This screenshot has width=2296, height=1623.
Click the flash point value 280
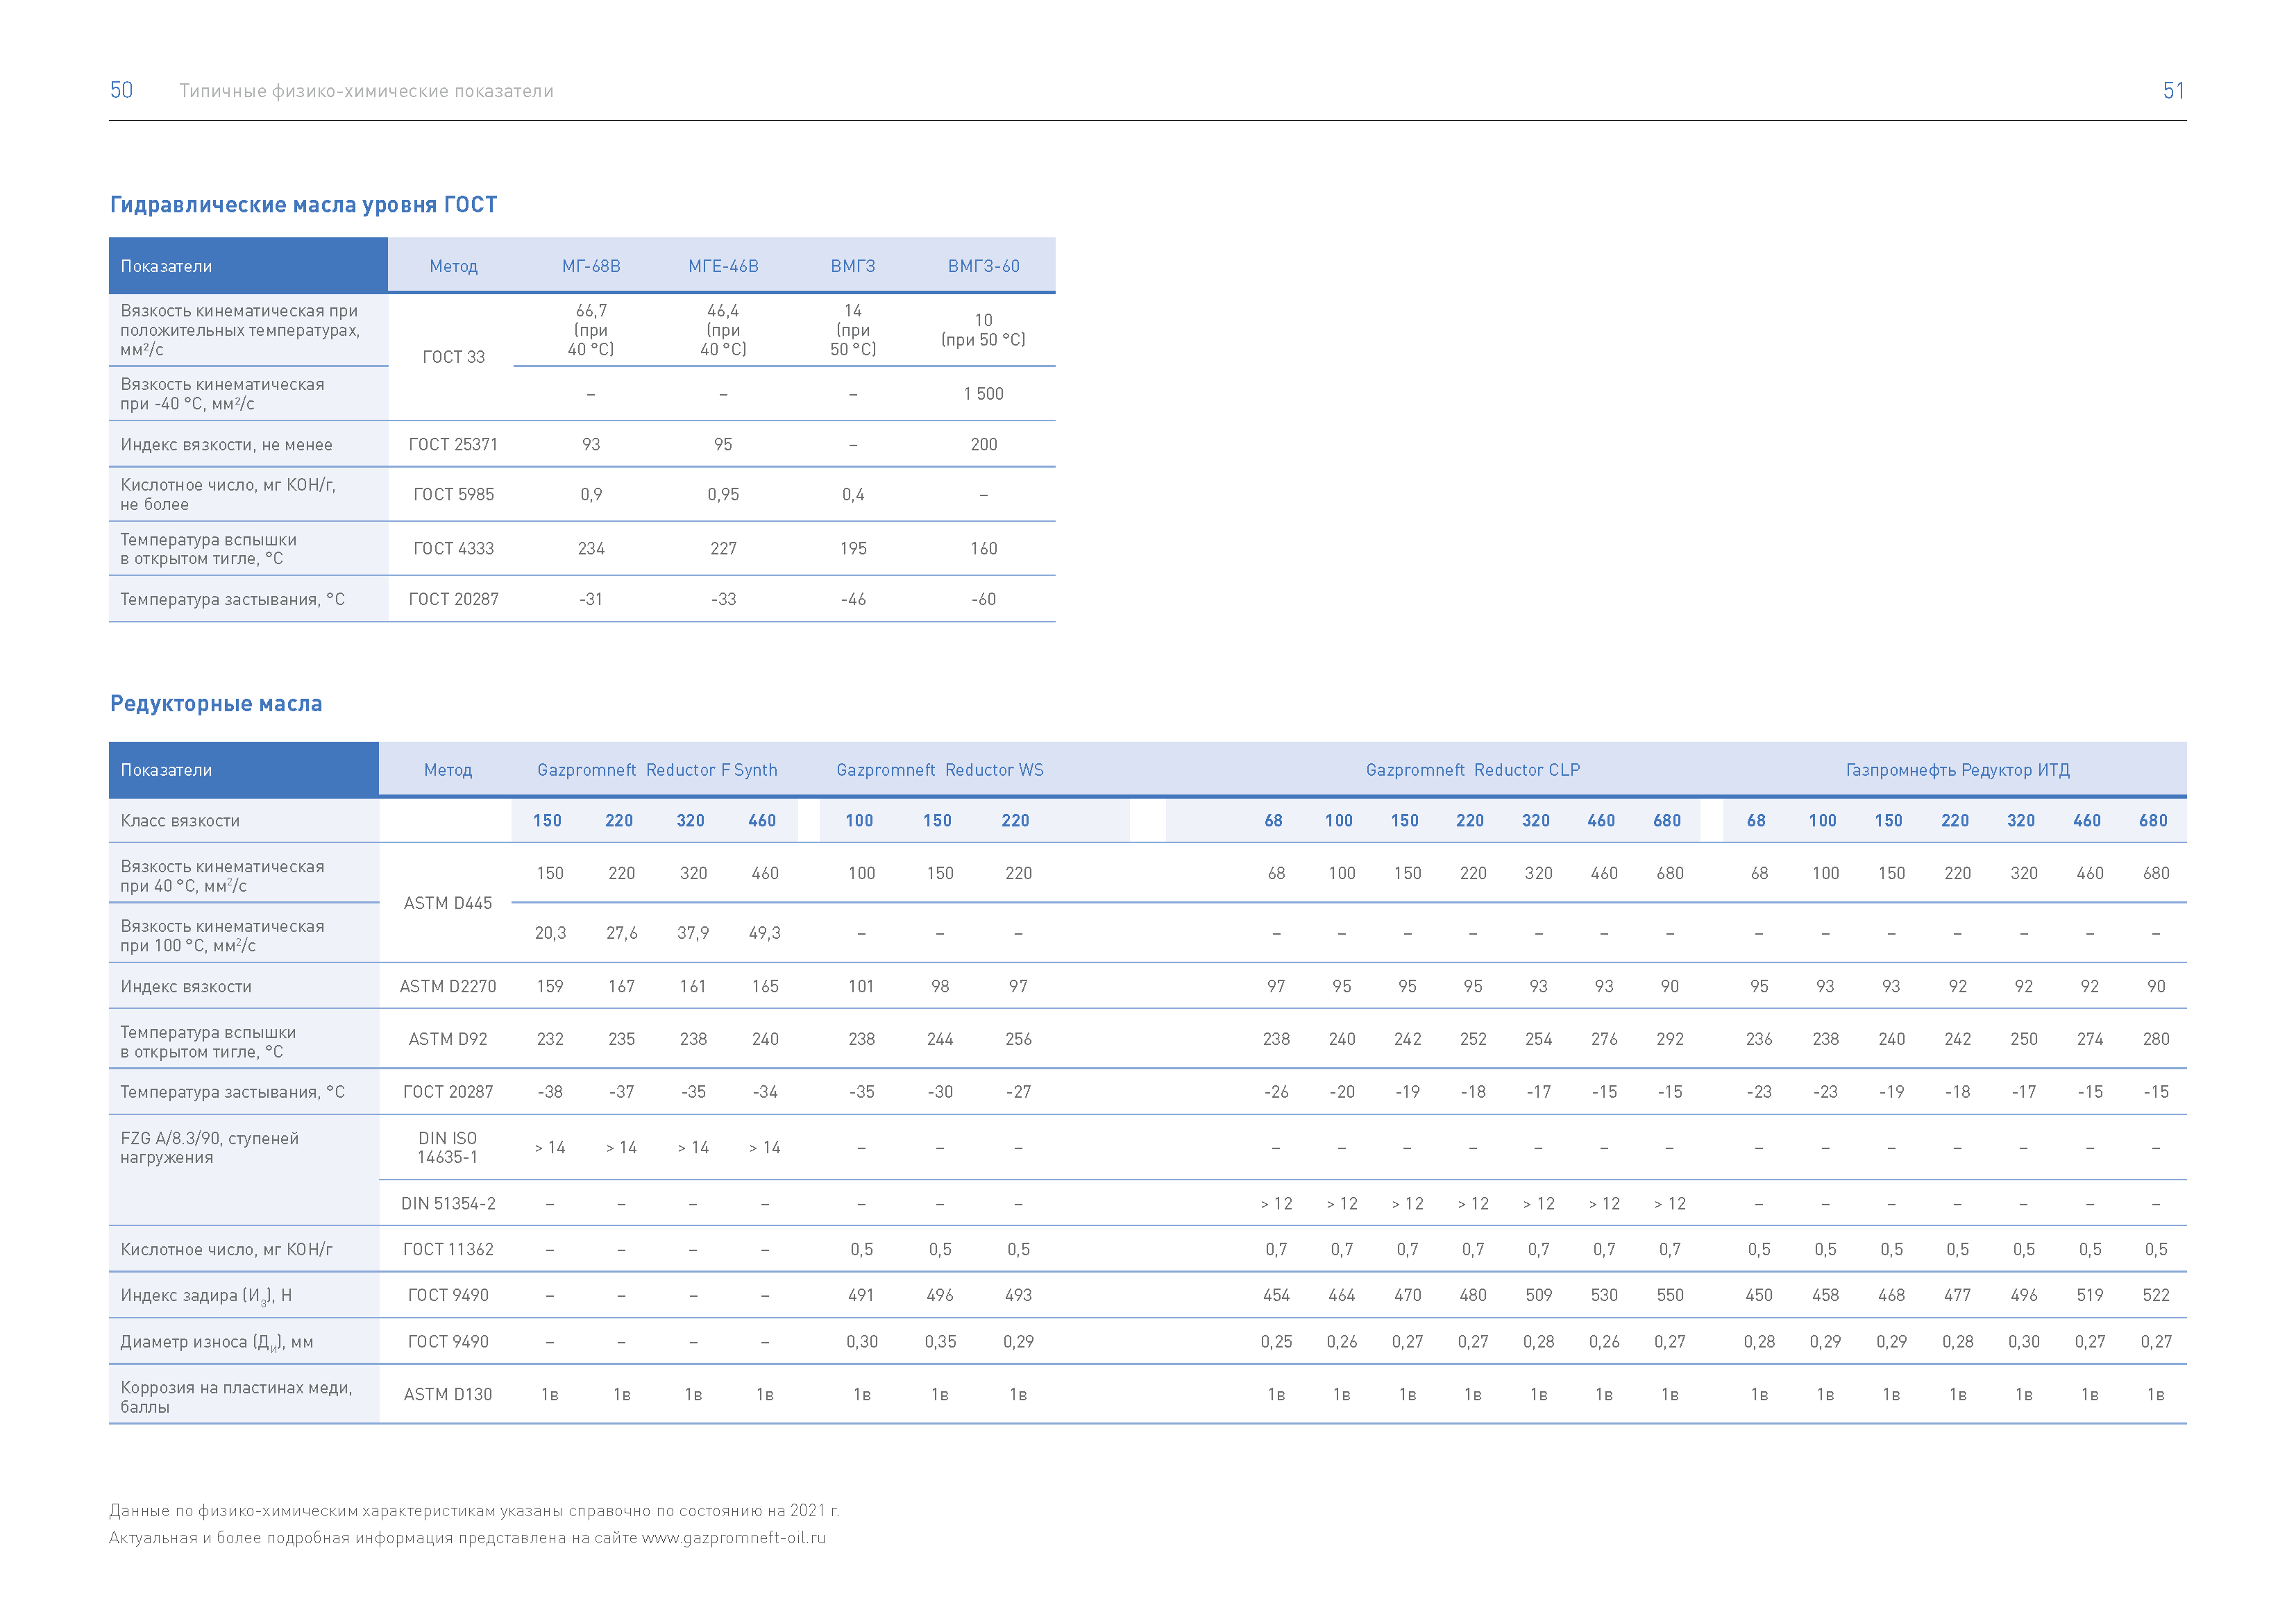click(2156, 1040)
